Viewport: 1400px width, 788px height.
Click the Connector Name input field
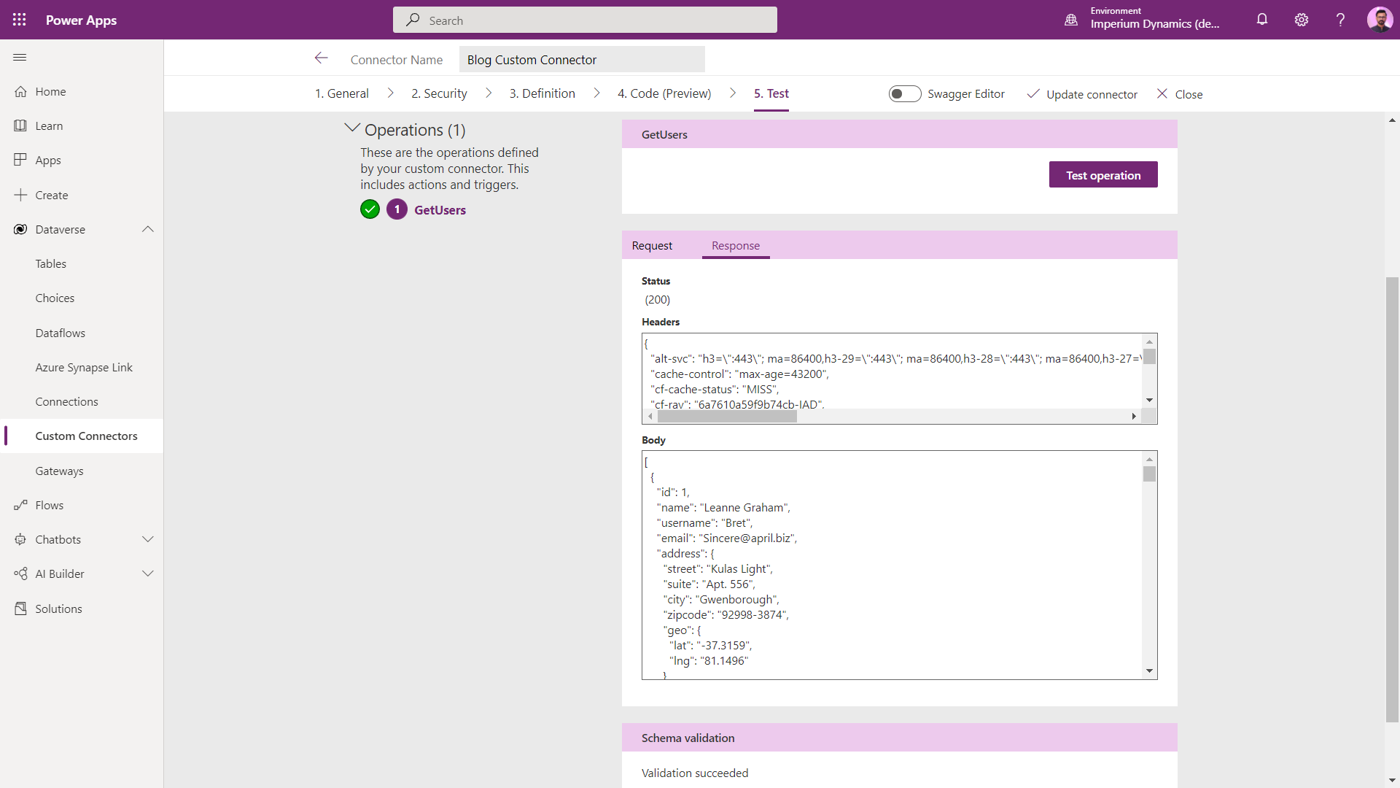(581, 60)
